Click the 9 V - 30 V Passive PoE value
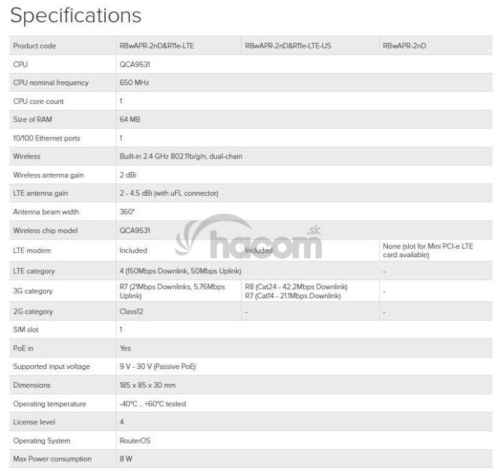This screenshot has width=497, height=474. pyautogui.click(x=157, y=367)
